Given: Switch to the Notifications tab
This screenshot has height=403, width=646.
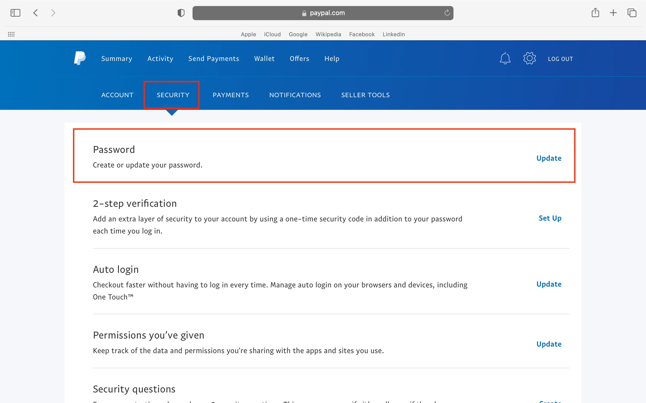Looking at the screenshot, I should click(295, 95).
